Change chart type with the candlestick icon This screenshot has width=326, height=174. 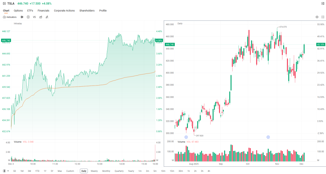[x=22, y=17]
